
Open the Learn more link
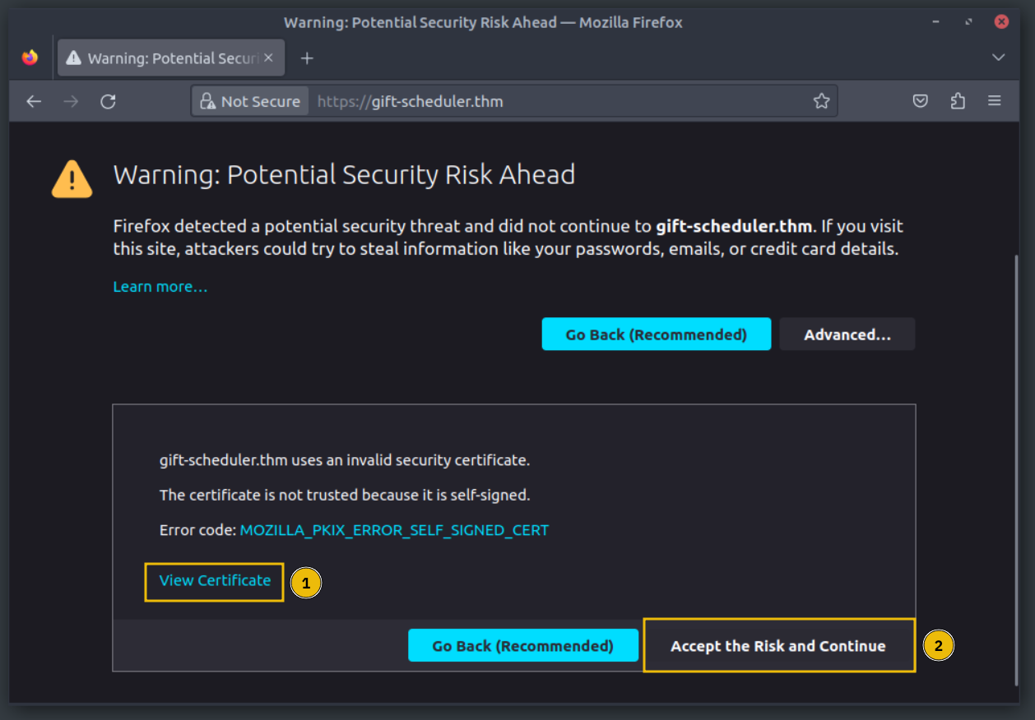160,287
